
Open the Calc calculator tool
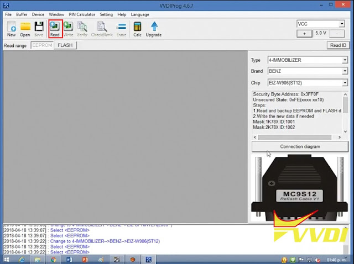click(x=137, y=29)
